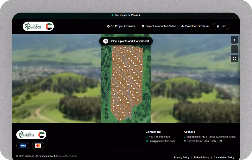Email info@garden-five.com
This screenshot has width=252, height=160.
[x=162, y=141]
